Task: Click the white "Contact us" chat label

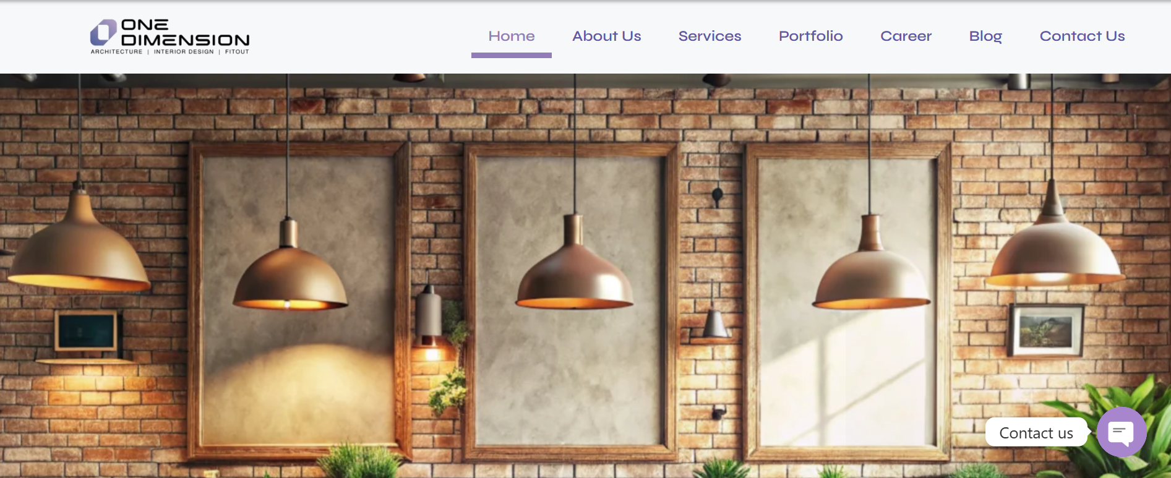Action: (x=1036, y=433)
